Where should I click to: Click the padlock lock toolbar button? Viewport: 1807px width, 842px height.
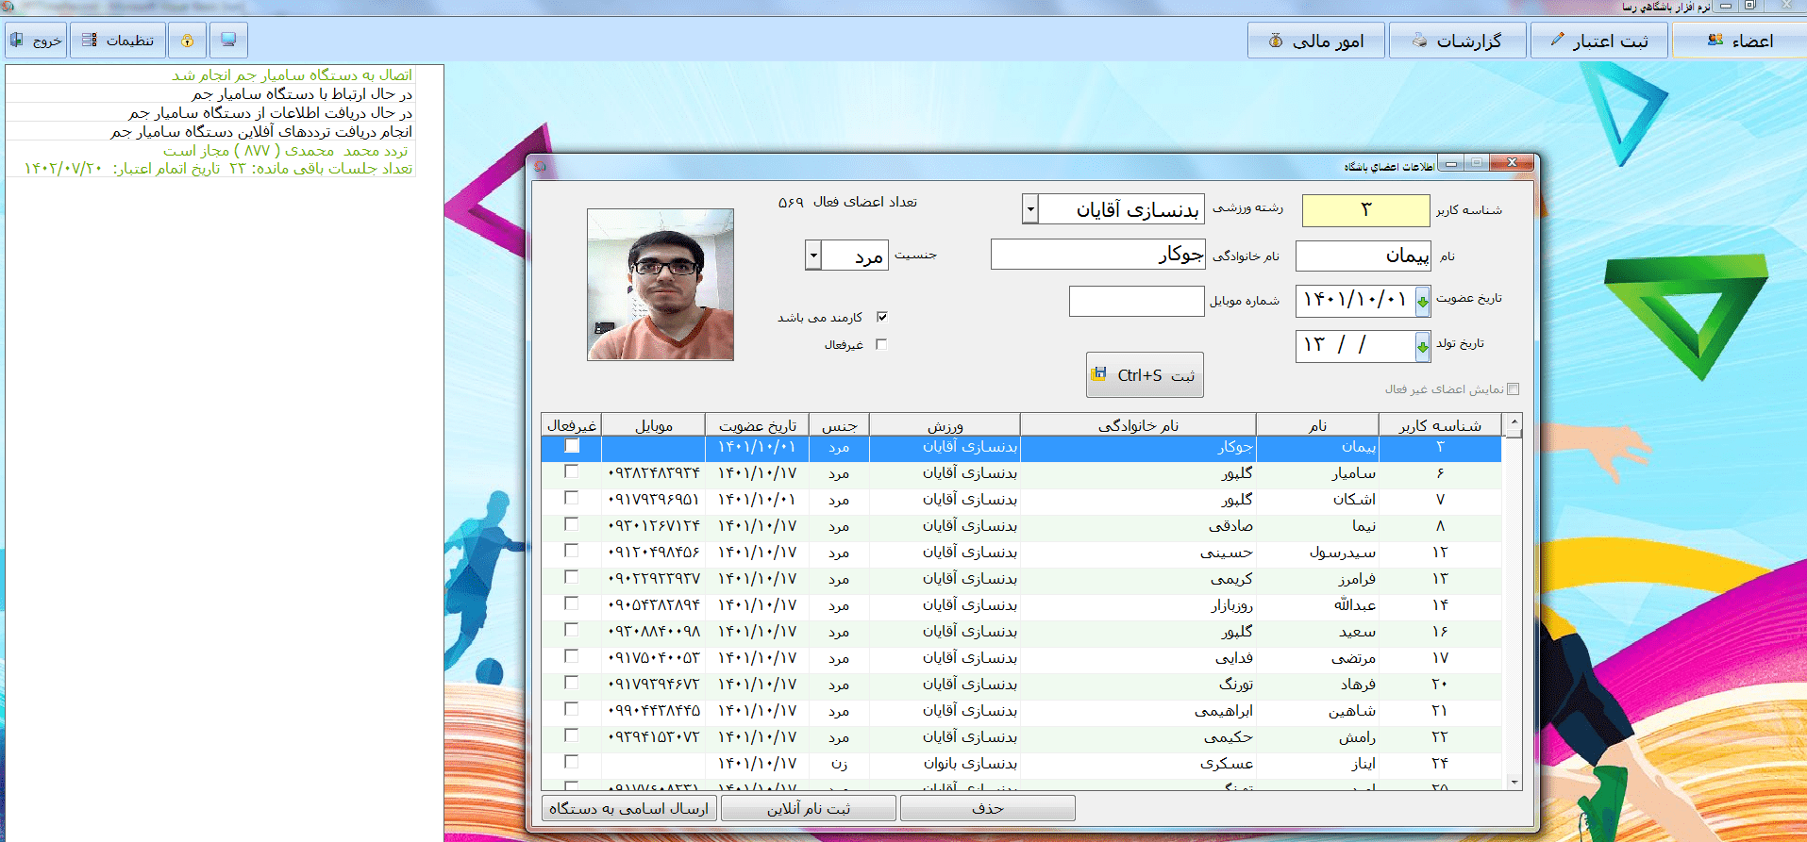point(187,41)
